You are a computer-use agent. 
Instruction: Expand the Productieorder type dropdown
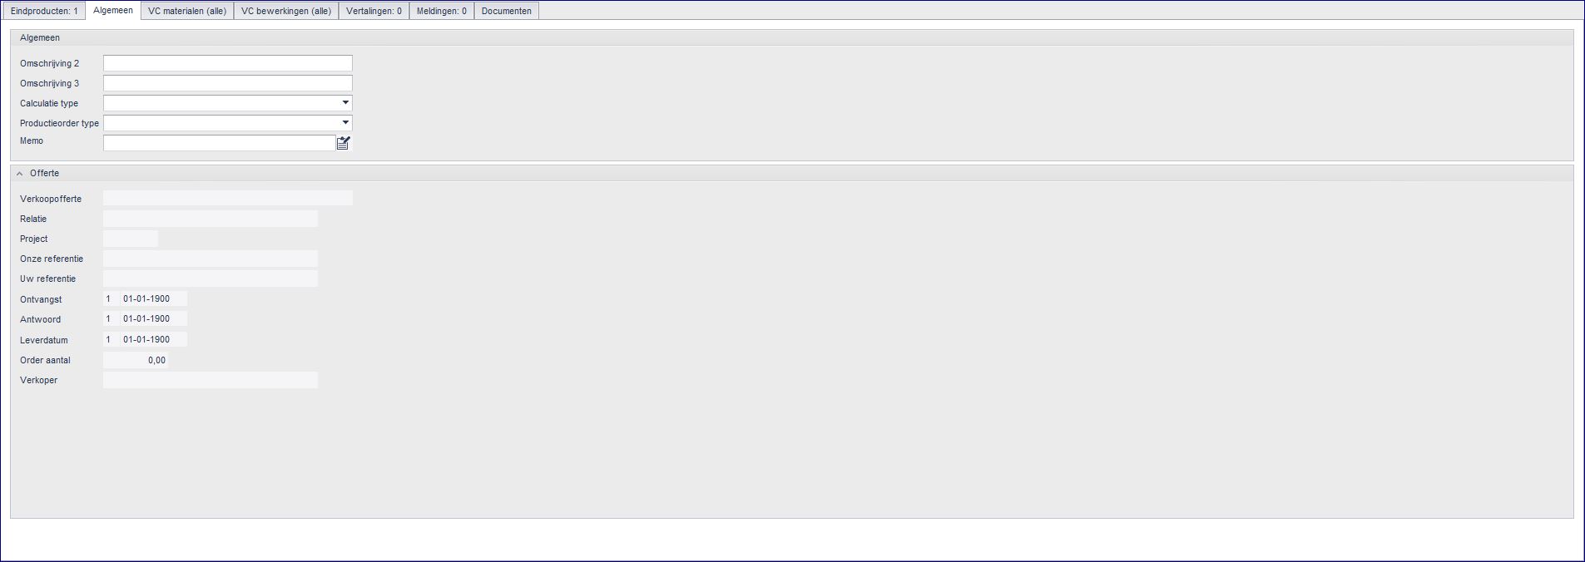(x=345, y=123)
